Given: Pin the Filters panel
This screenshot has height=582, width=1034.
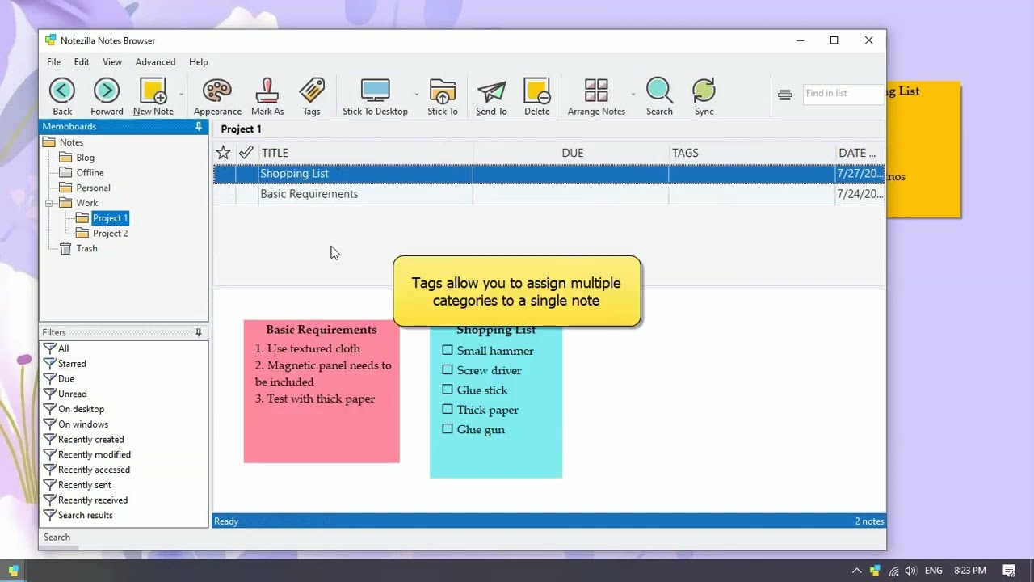Looking at the screenshot, I should [199, 332].
